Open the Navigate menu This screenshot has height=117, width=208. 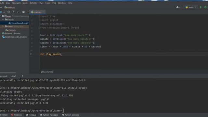[x=17, y=3]
